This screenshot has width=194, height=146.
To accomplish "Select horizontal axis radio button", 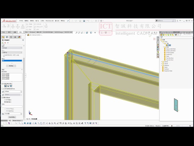I will coord(5,100).
